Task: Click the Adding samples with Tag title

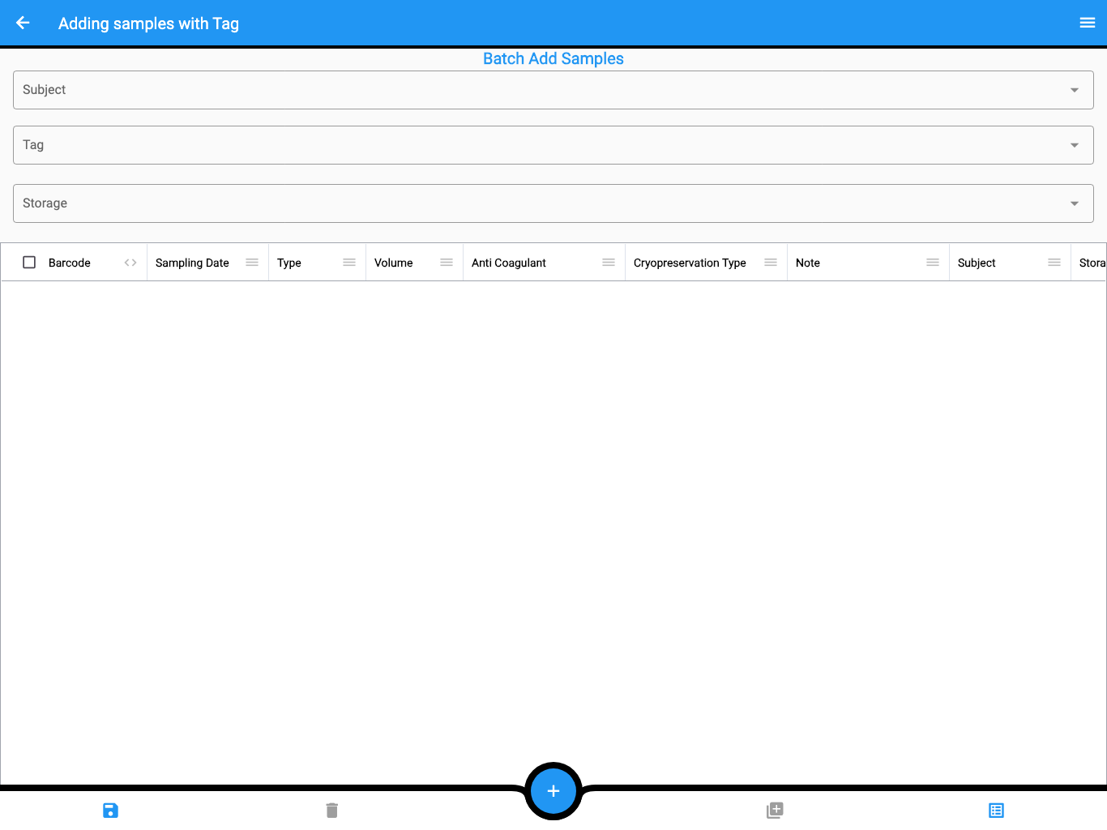Action: pos(149,24)
